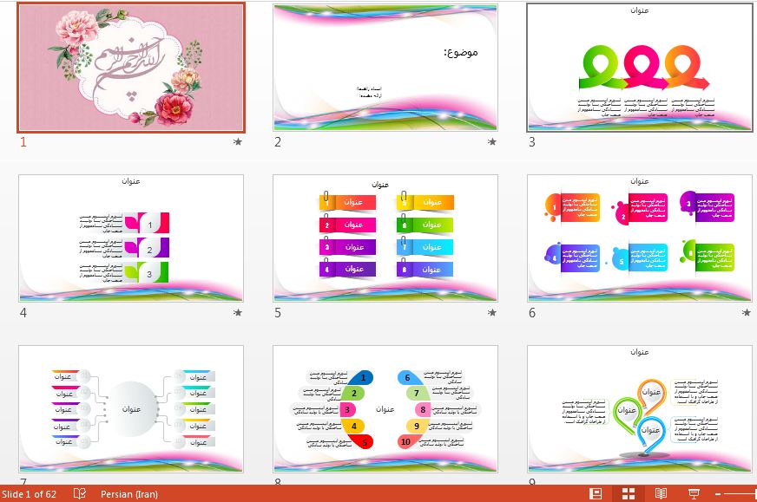757x502 pixels.
Task: Select the floral calligraphy slide 1 thumbnail
Action: click(131, 67)
